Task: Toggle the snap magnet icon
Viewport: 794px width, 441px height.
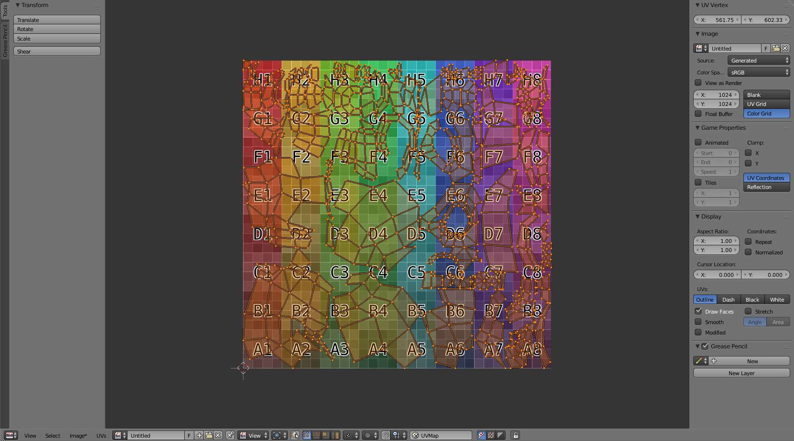Action: (x=386, y=435)
